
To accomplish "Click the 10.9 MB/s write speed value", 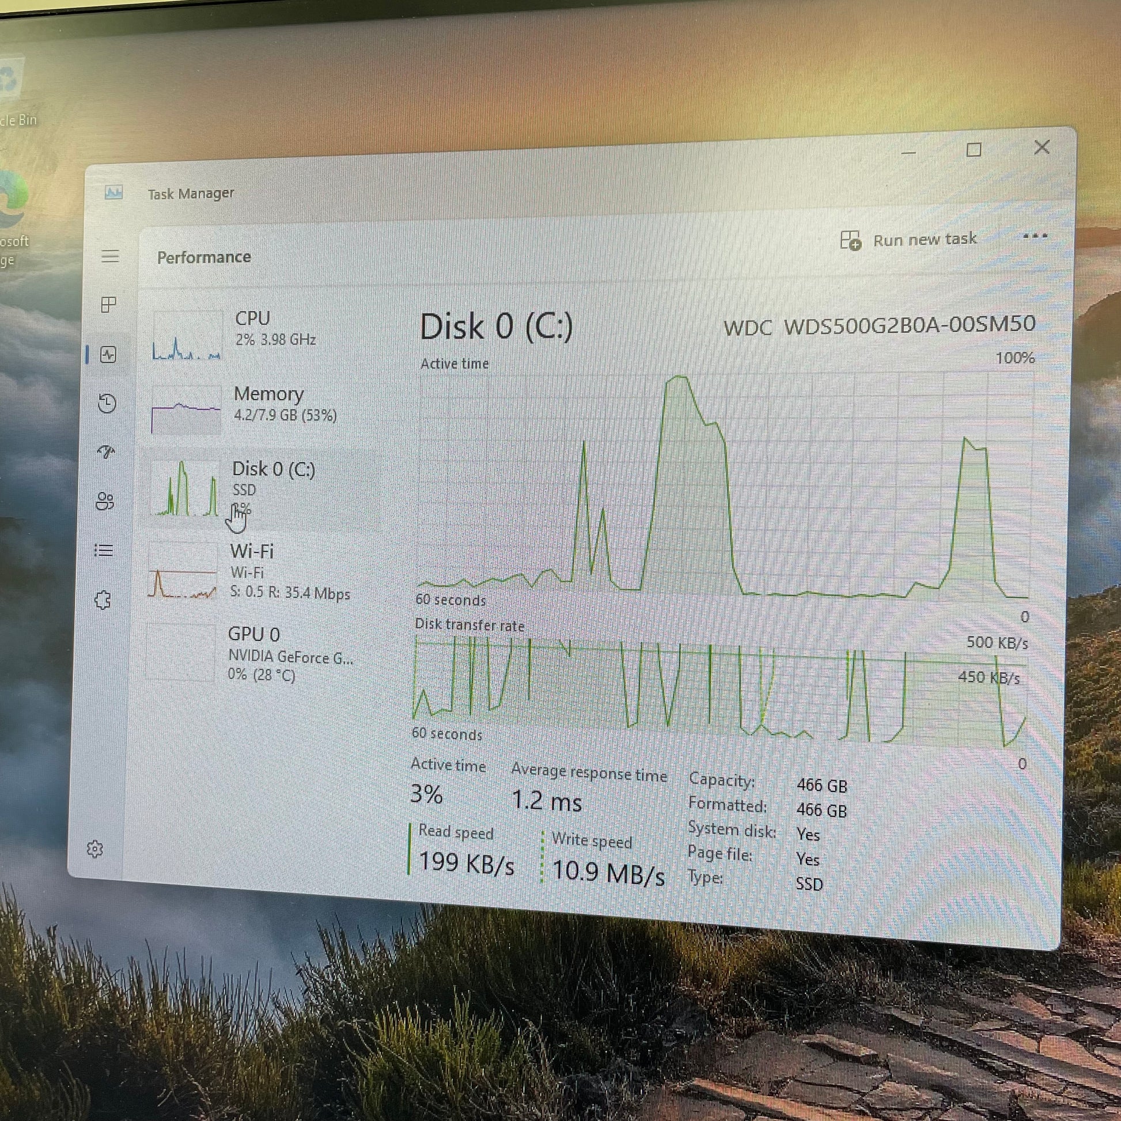I will (608, 872).
